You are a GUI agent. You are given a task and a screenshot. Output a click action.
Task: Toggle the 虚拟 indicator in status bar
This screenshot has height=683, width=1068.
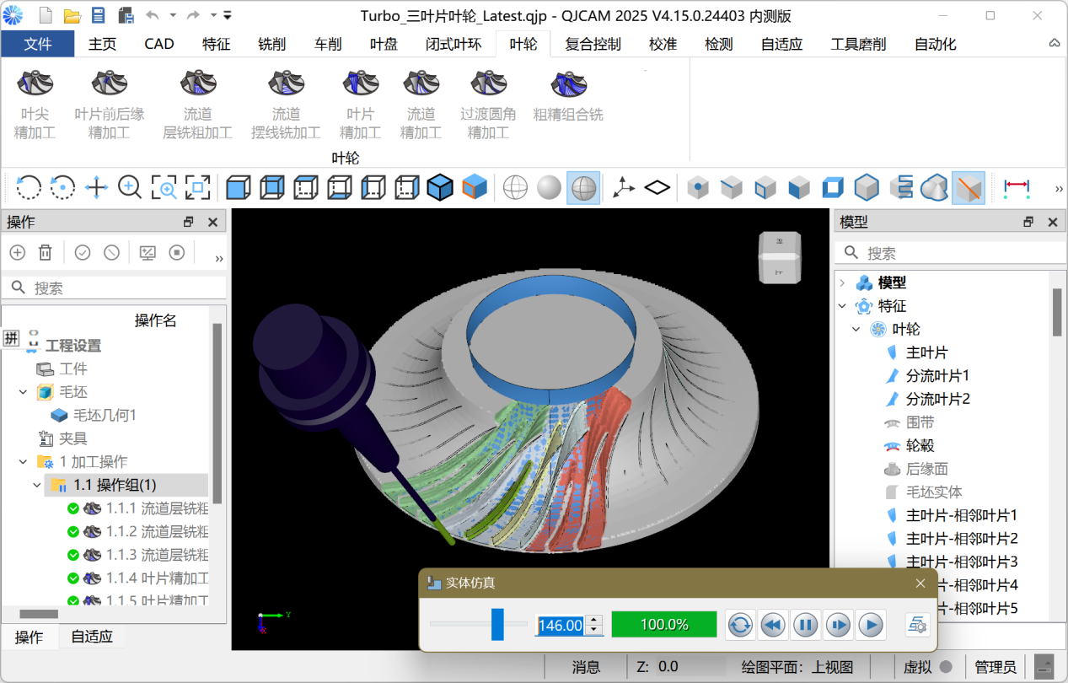tap(946, 667)
